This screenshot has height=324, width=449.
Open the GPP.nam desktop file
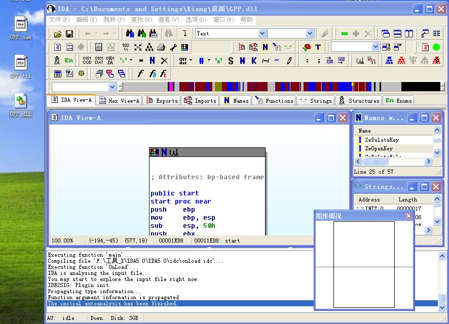point(21,28)
